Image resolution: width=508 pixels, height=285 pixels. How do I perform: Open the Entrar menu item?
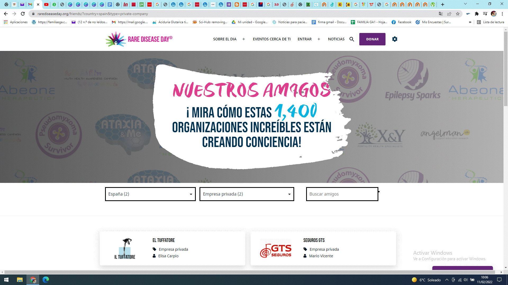click(305, 39)
